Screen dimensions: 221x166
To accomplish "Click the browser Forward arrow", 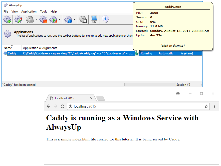I will point(56,106).
